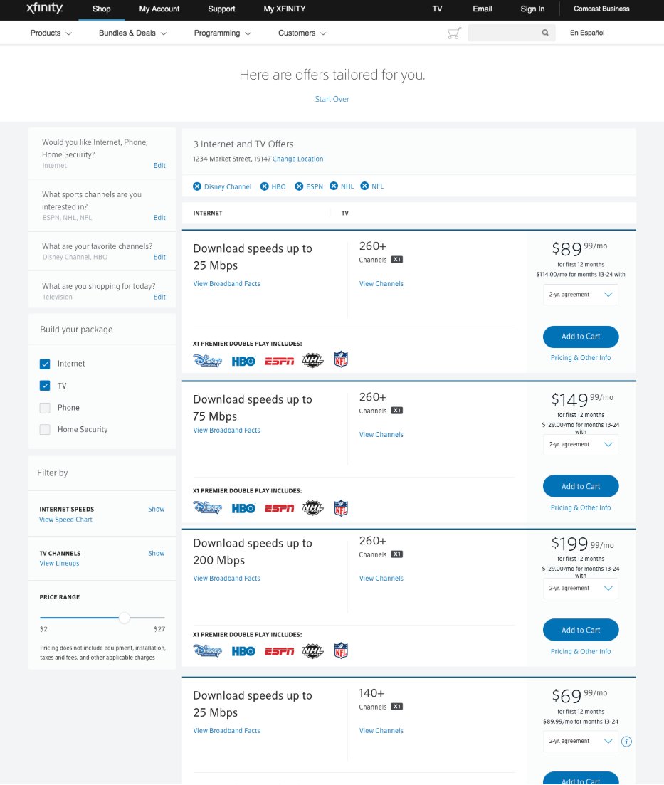
Task: Click the search magnifier icon
Action: point(545,33)
